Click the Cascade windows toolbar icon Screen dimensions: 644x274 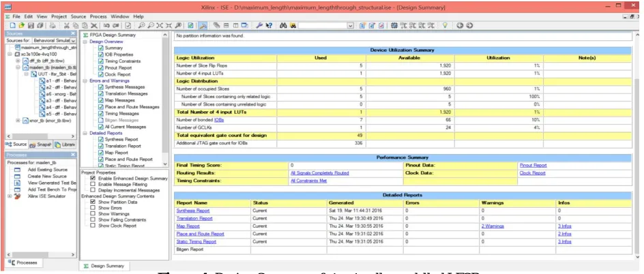[x=216, y=25]
